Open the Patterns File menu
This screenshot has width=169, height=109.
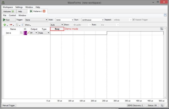pos(5,15)
